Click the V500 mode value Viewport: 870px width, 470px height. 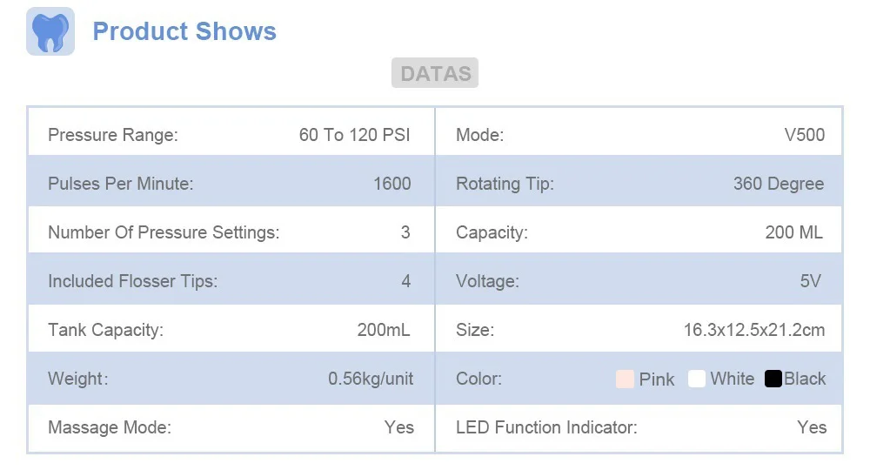pos(805,135)
